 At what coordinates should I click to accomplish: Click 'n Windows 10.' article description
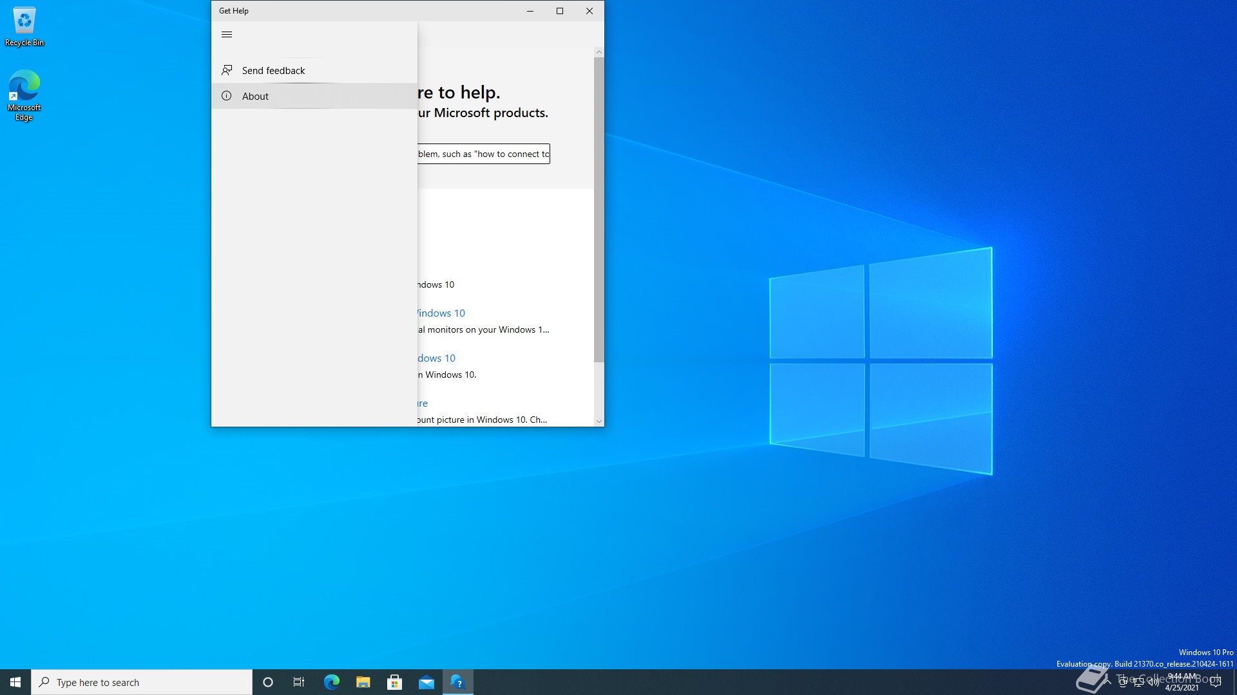click(x=447, y=375)
